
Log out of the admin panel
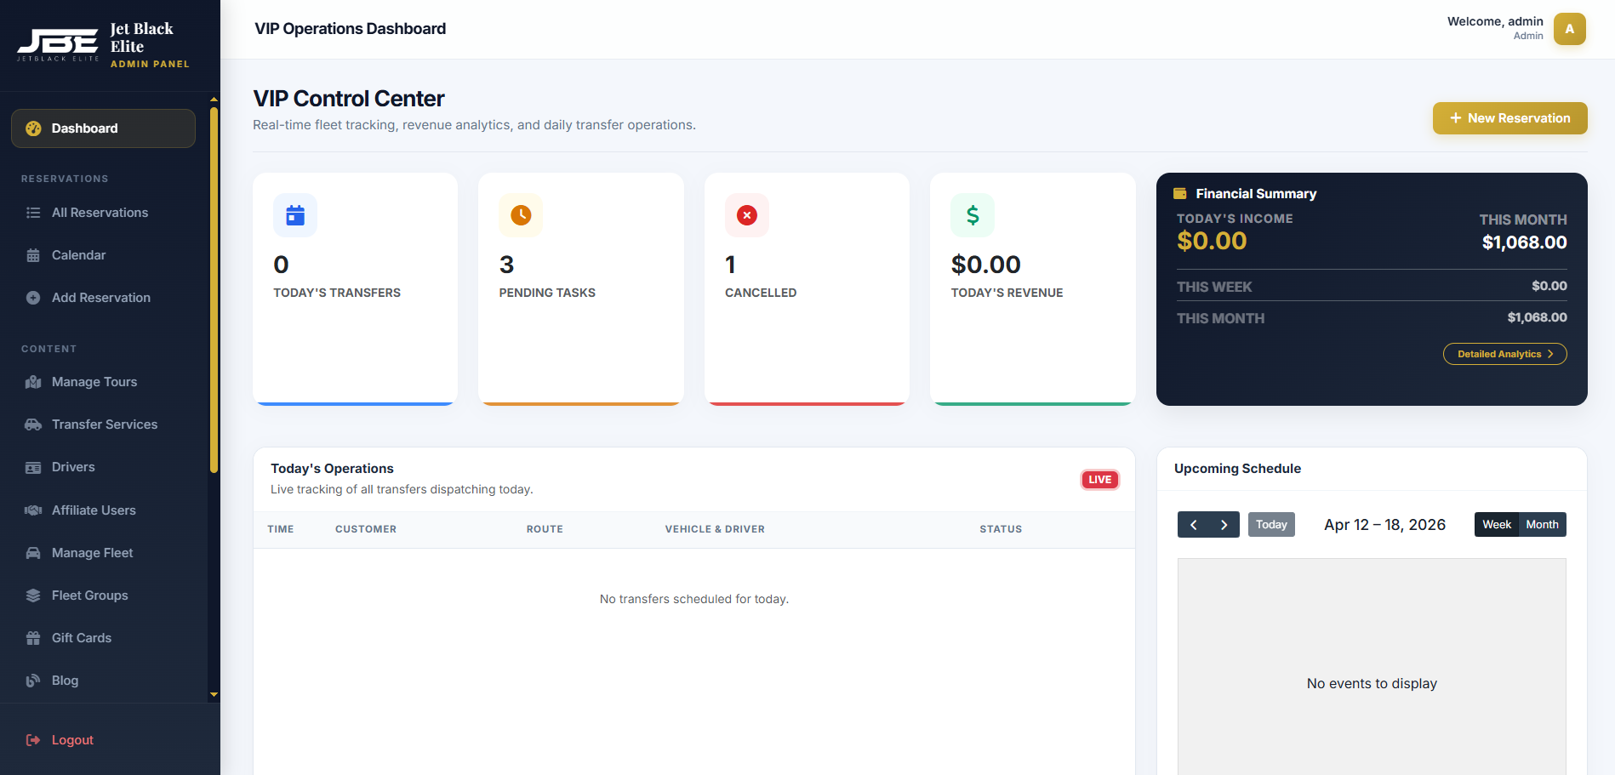(x=72, y=740)
